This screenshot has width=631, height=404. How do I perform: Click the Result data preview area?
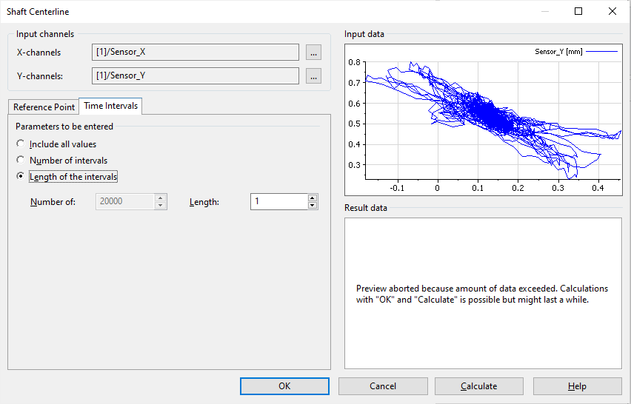coord(483,293)
